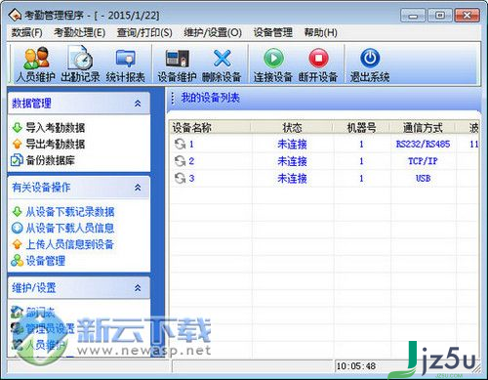Click 从设备下载记录数据 link
This screenshot has width=488, height=380.
coord(70,212)
